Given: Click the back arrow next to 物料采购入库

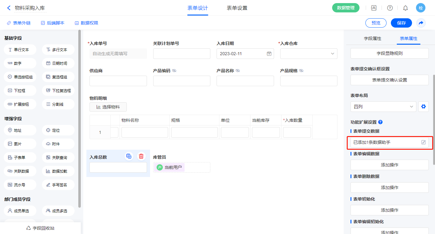Looking at the screenshot, I should click(x=9, y=8).
